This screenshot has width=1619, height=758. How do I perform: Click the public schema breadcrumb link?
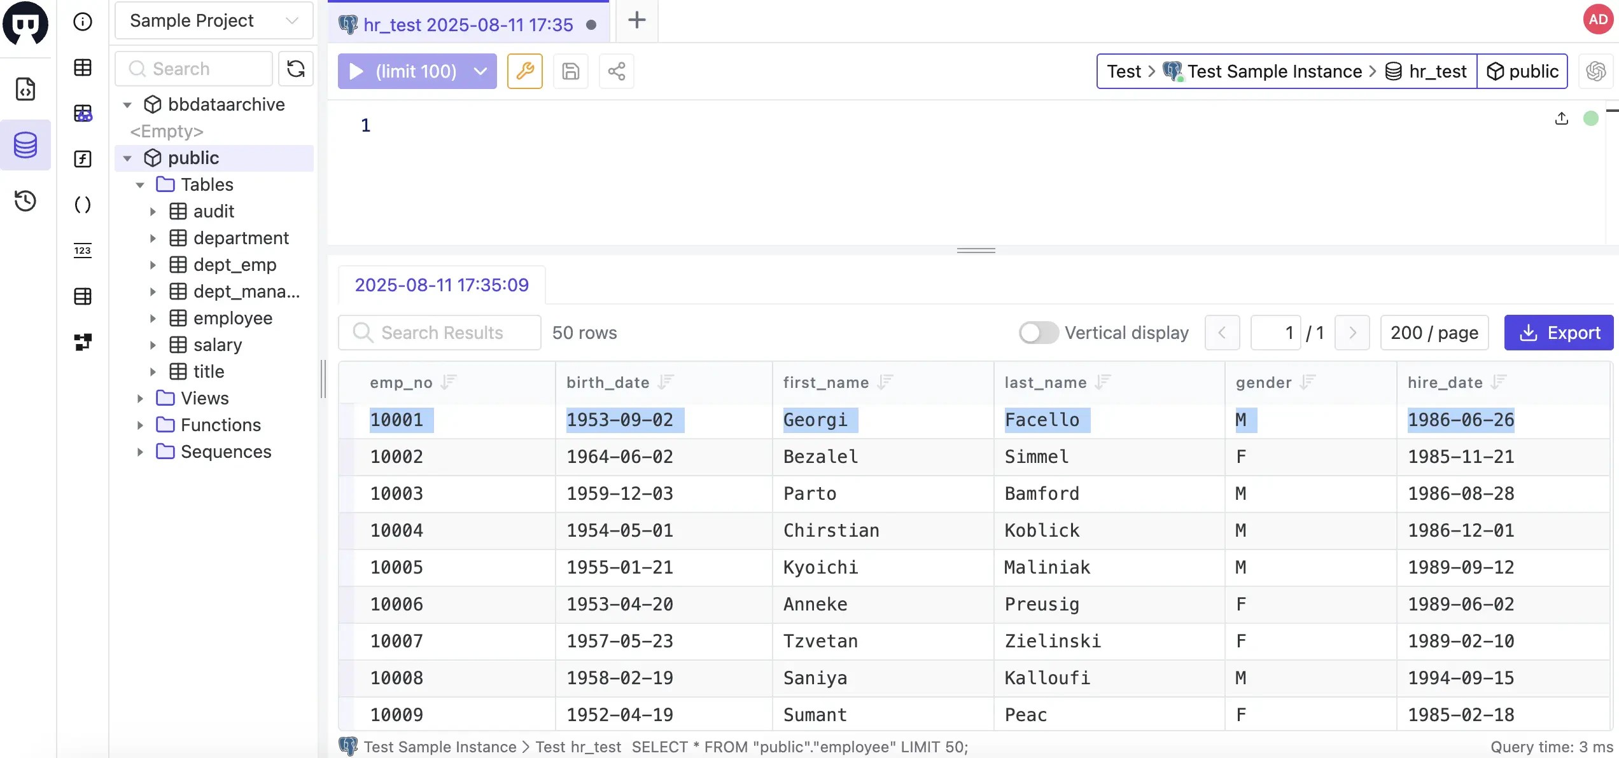[x=1523, y=71]
